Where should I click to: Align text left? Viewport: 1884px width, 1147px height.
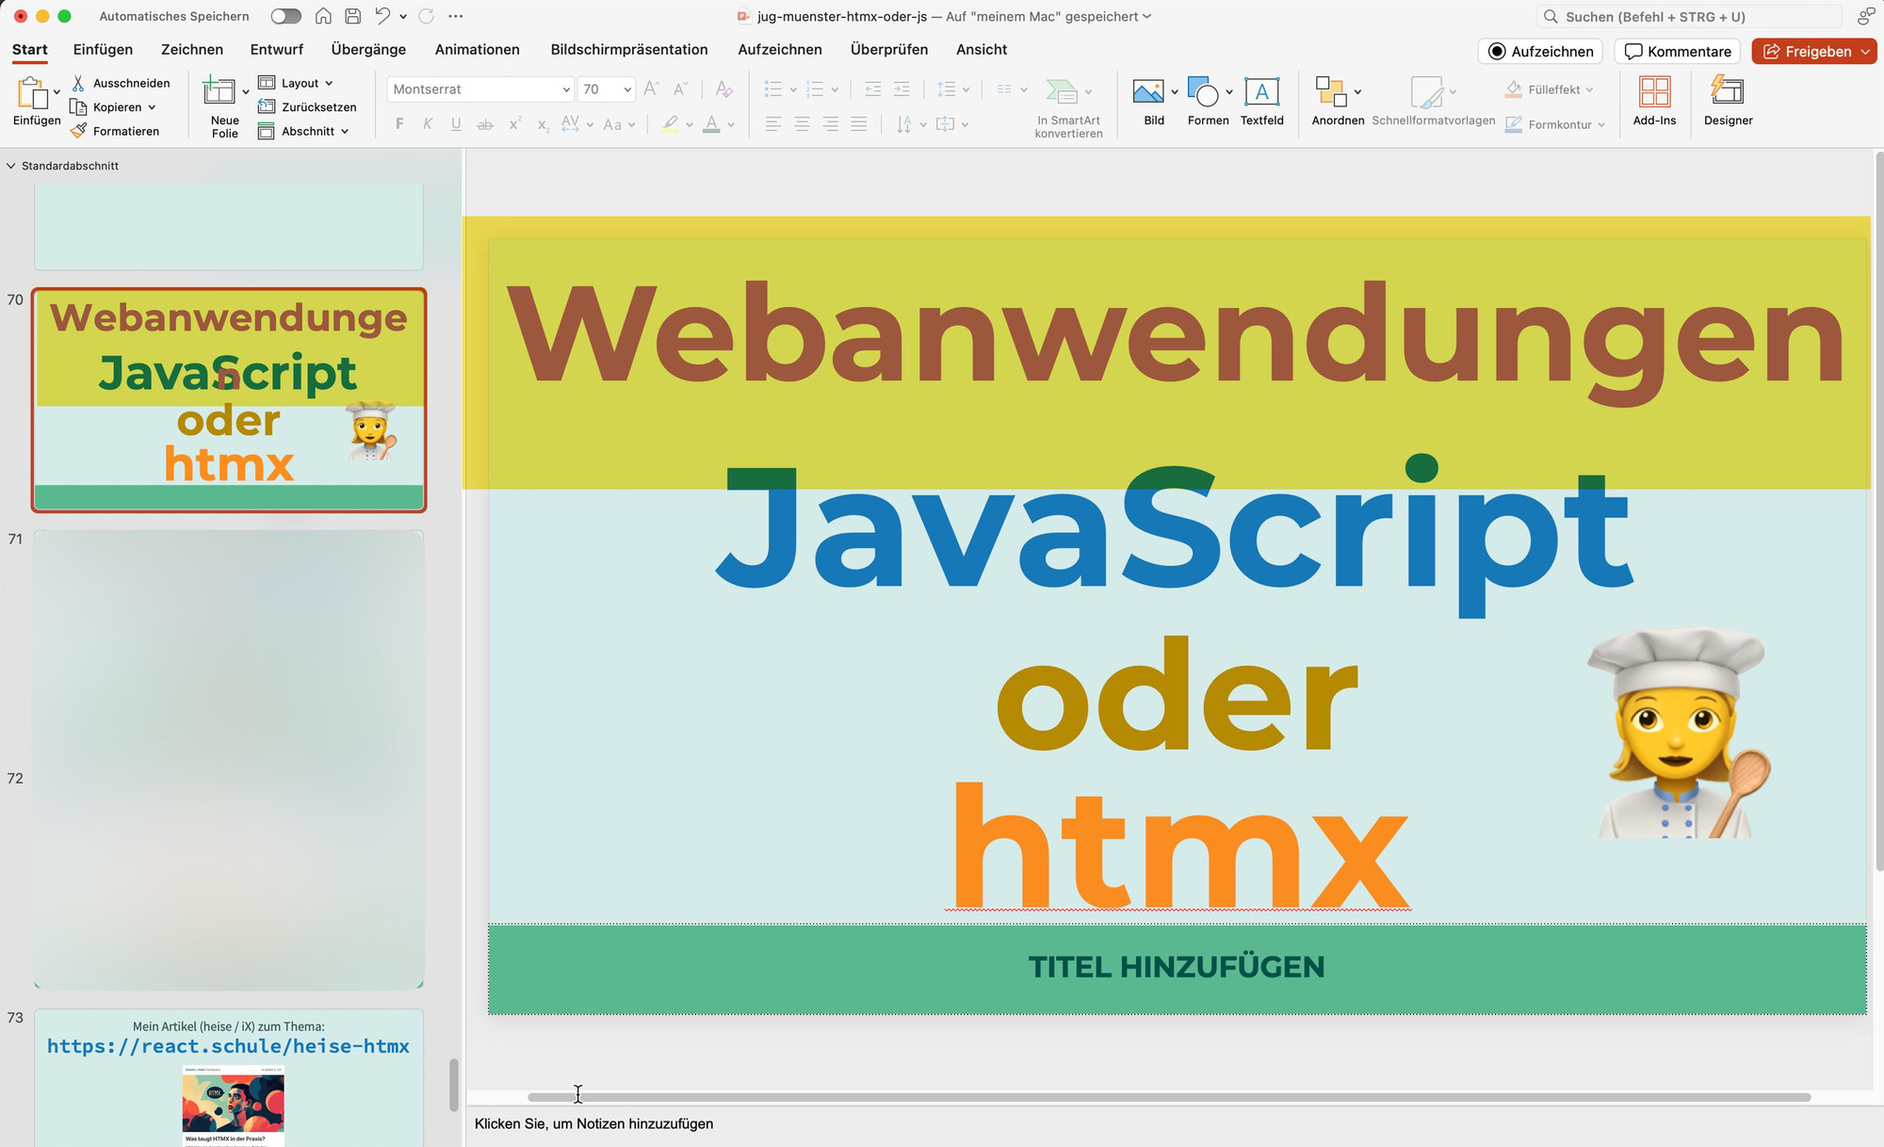[773, 124]
